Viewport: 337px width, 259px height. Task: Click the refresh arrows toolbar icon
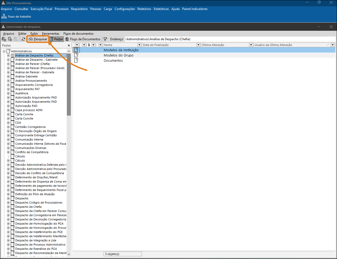(x=23, y=39)
